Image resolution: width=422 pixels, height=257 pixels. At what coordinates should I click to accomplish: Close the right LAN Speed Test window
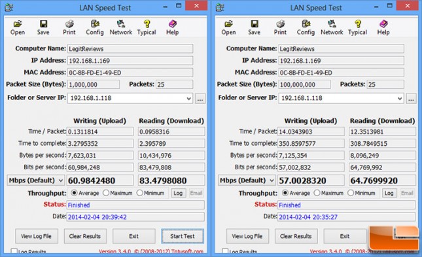point(408,6)
